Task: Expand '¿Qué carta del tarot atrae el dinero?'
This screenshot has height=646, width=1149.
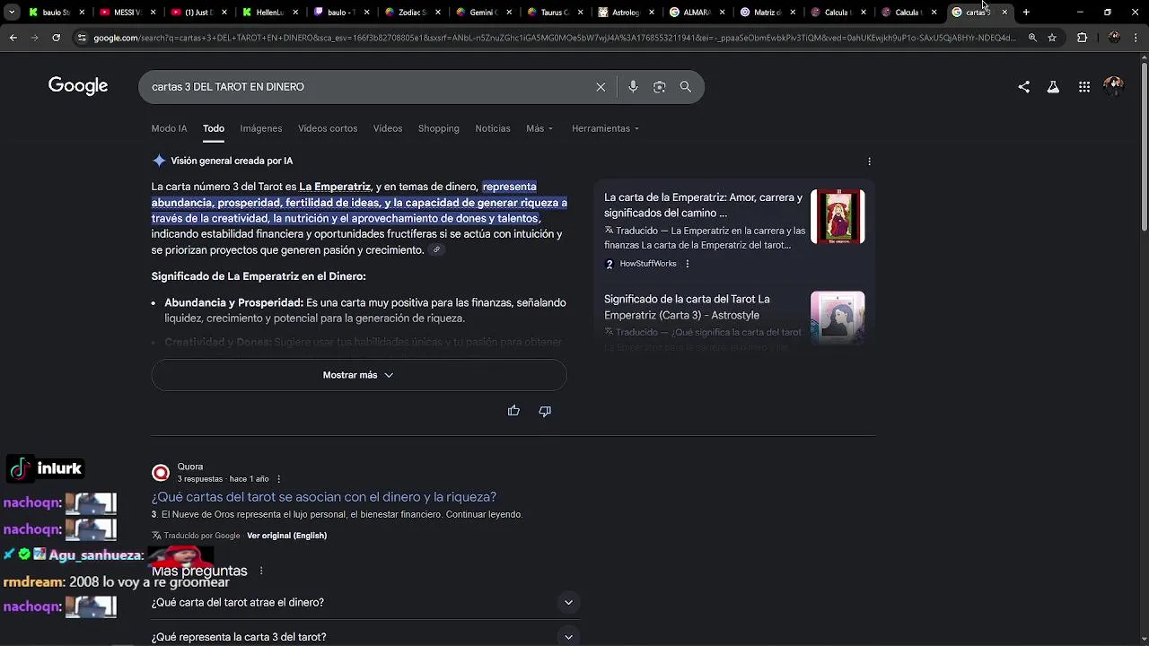Action: (x=365, y=603)
